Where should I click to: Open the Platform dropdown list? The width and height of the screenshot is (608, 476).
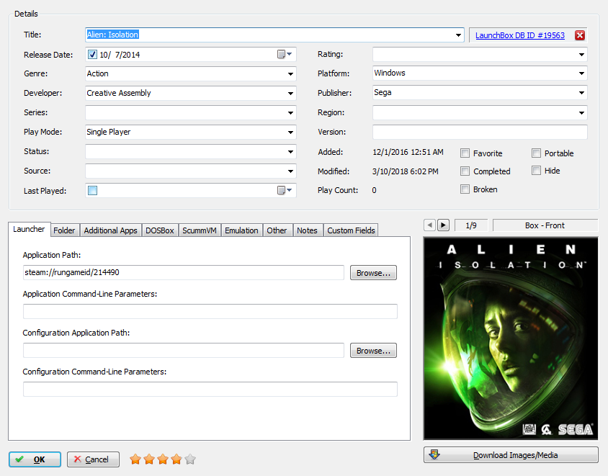581,73
